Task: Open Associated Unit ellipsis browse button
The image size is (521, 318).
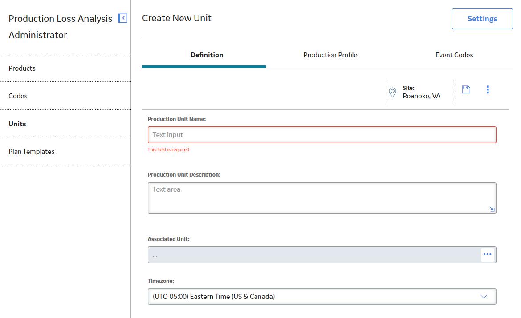Action: [488, 254]
